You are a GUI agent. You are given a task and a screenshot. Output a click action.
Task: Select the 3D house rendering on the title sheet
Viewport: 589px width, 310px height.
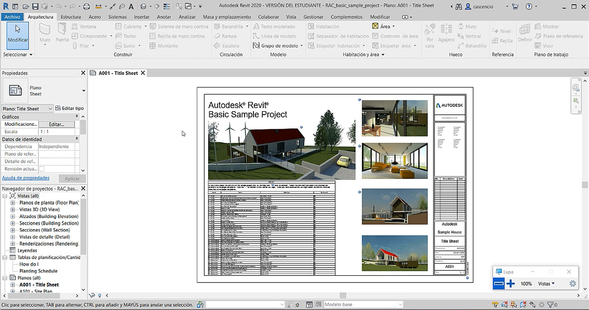280,146
